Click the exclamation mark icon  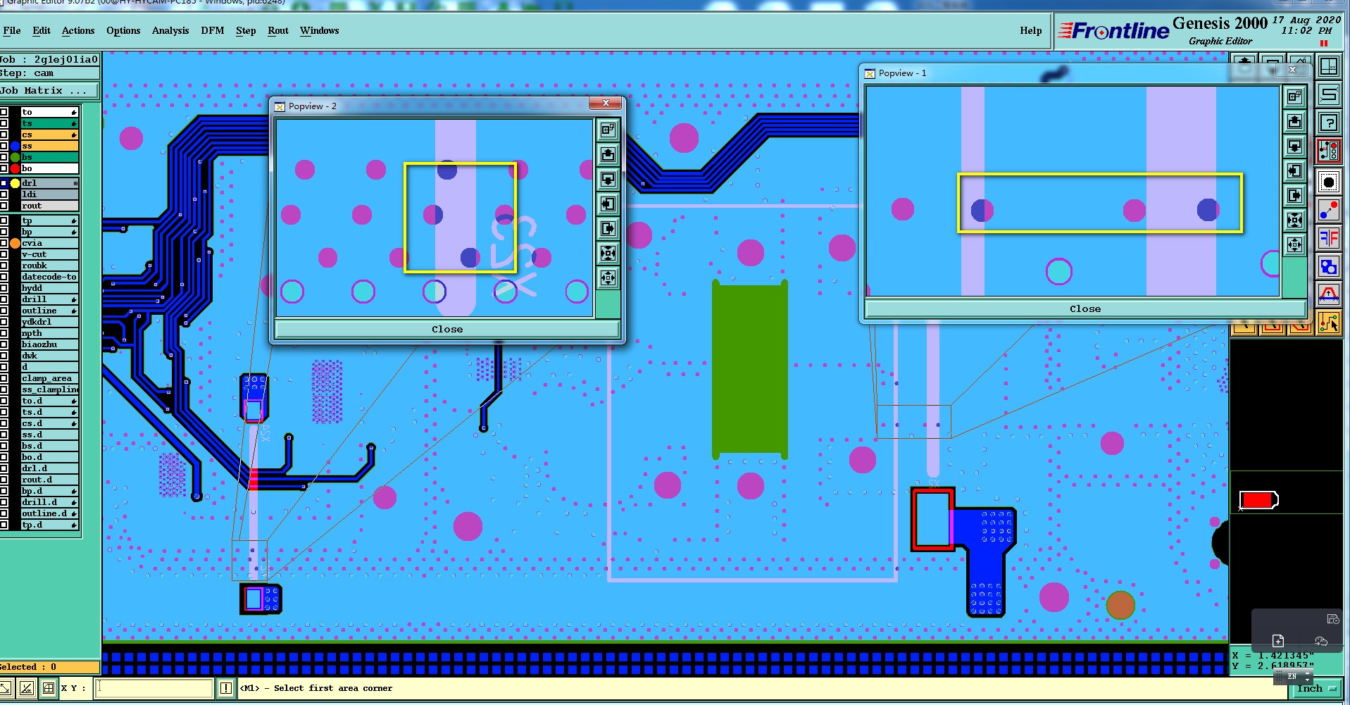click(226, 688)
